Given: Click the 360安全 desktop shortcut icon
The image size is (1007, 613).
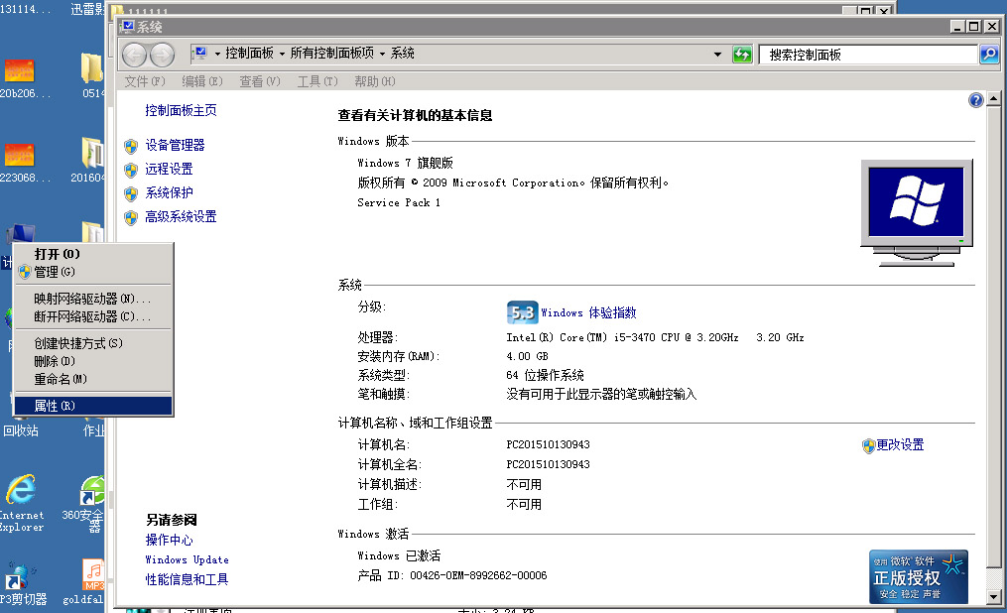Looking at the screenshot, I should coord(92,490).
